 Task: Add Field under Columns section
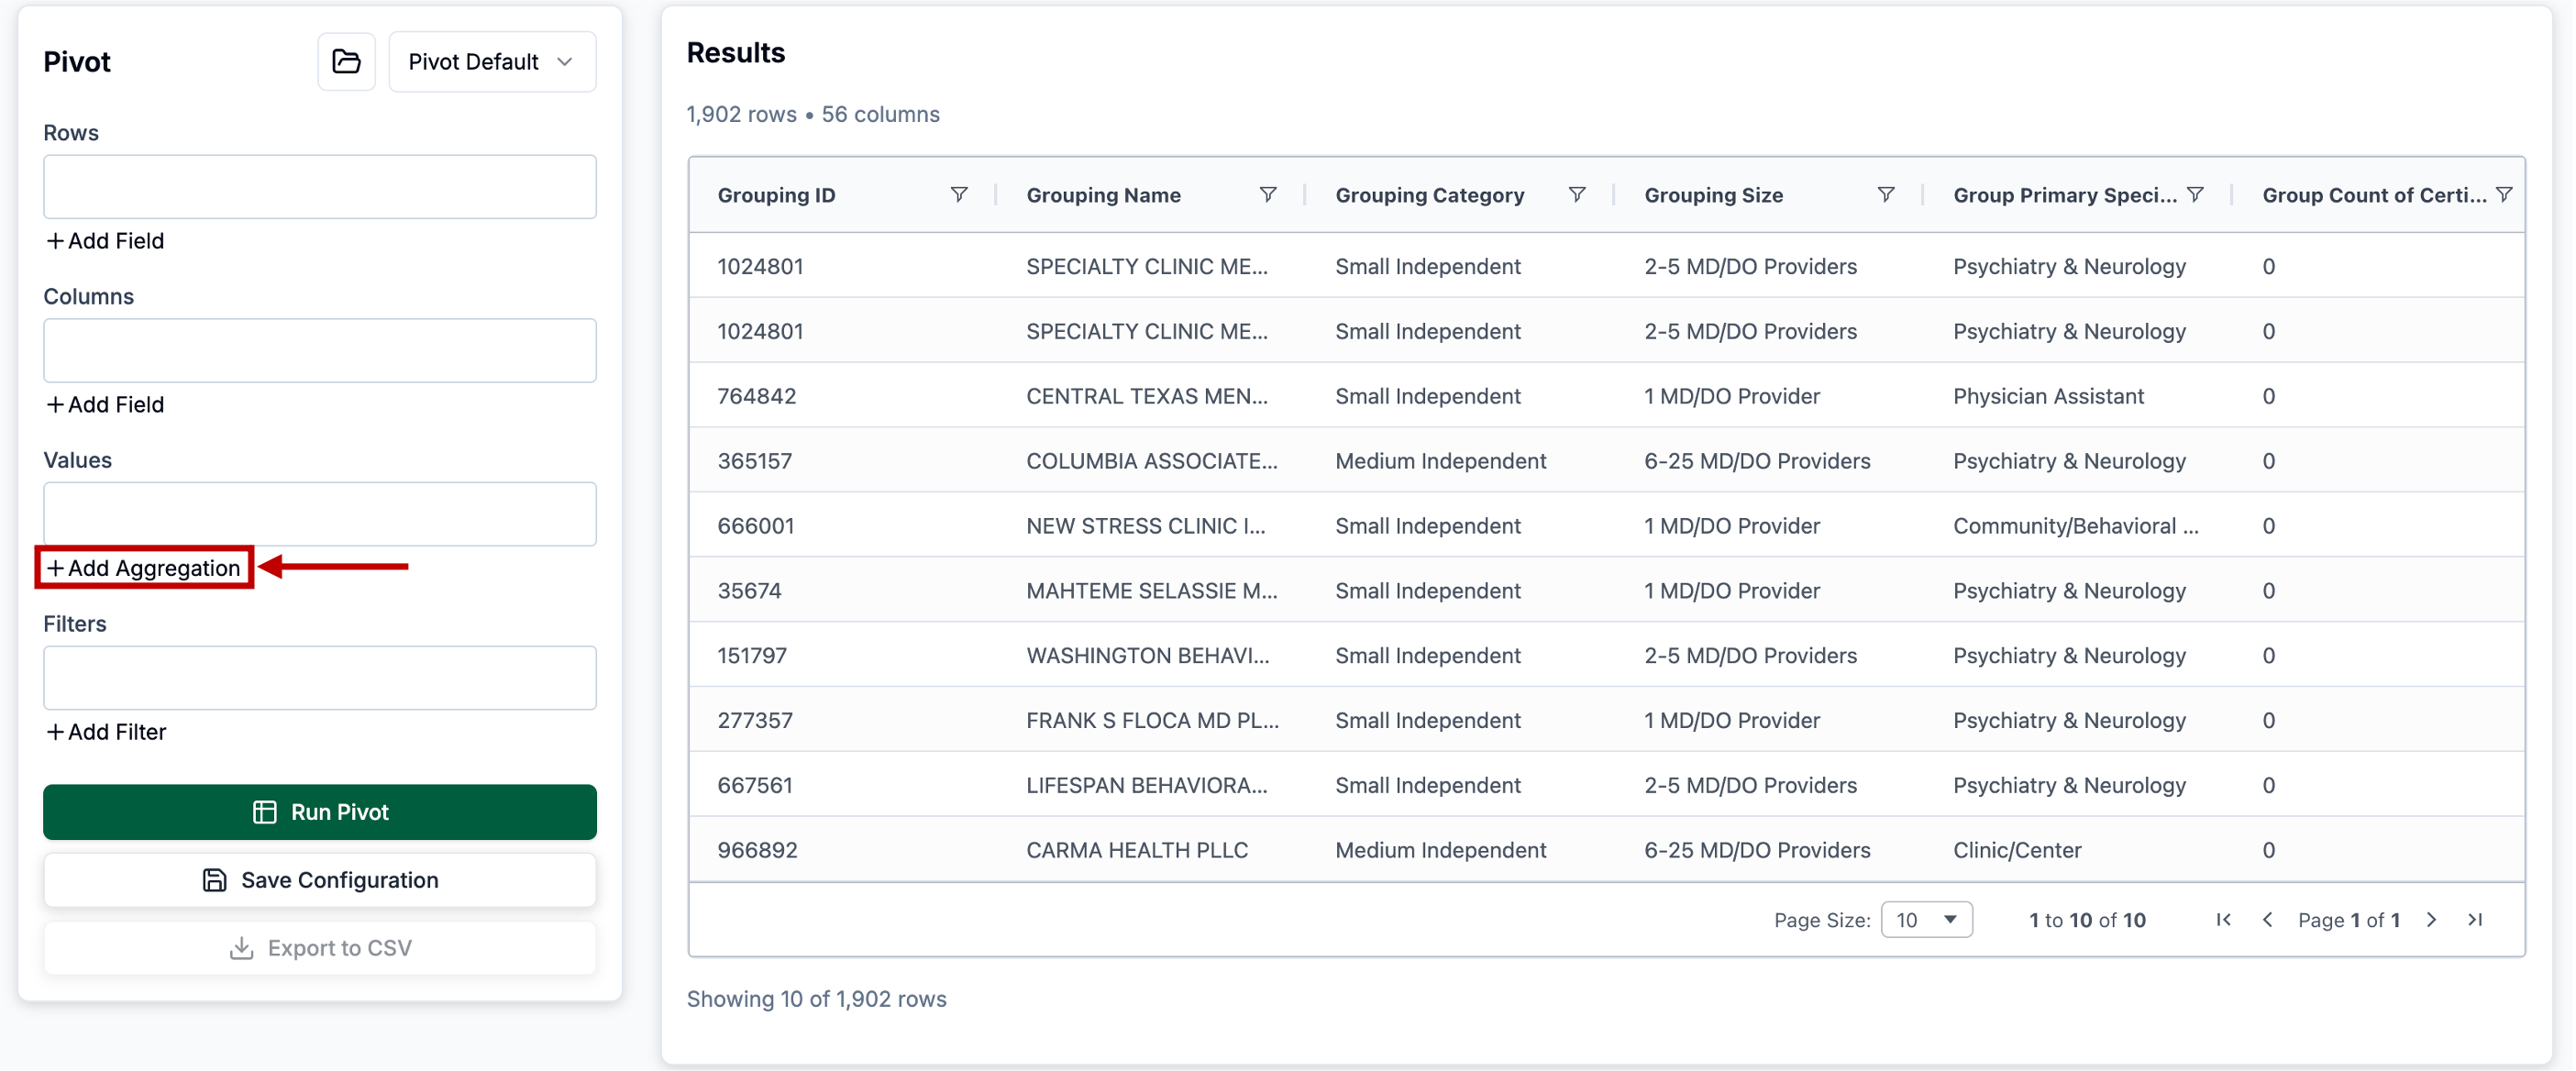coord(105,405)
